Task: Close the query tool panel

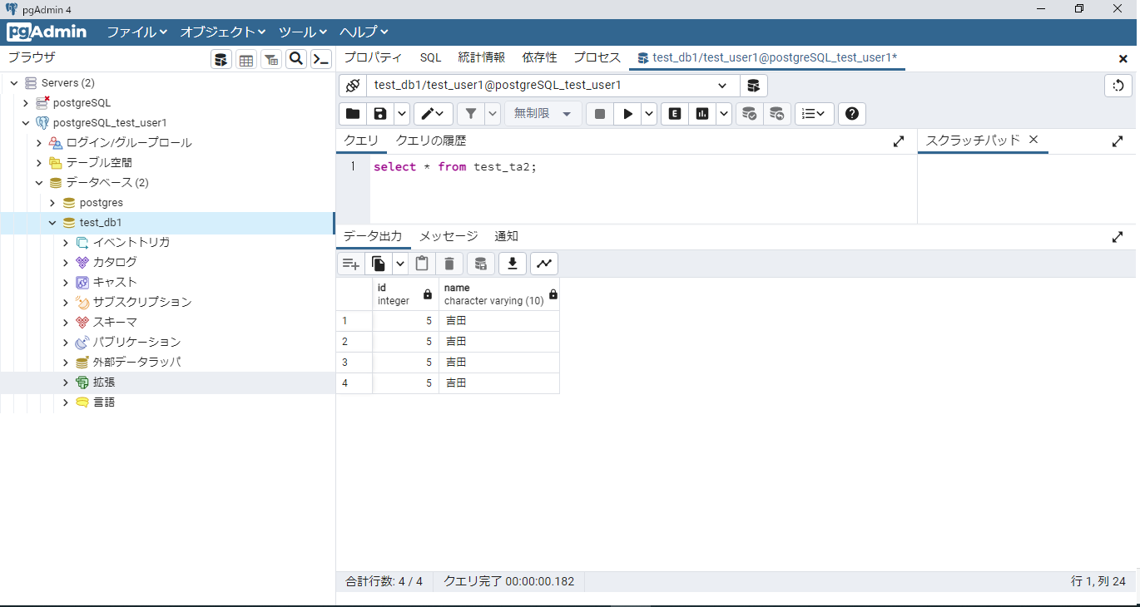Action: click(x=1123, y=58)
